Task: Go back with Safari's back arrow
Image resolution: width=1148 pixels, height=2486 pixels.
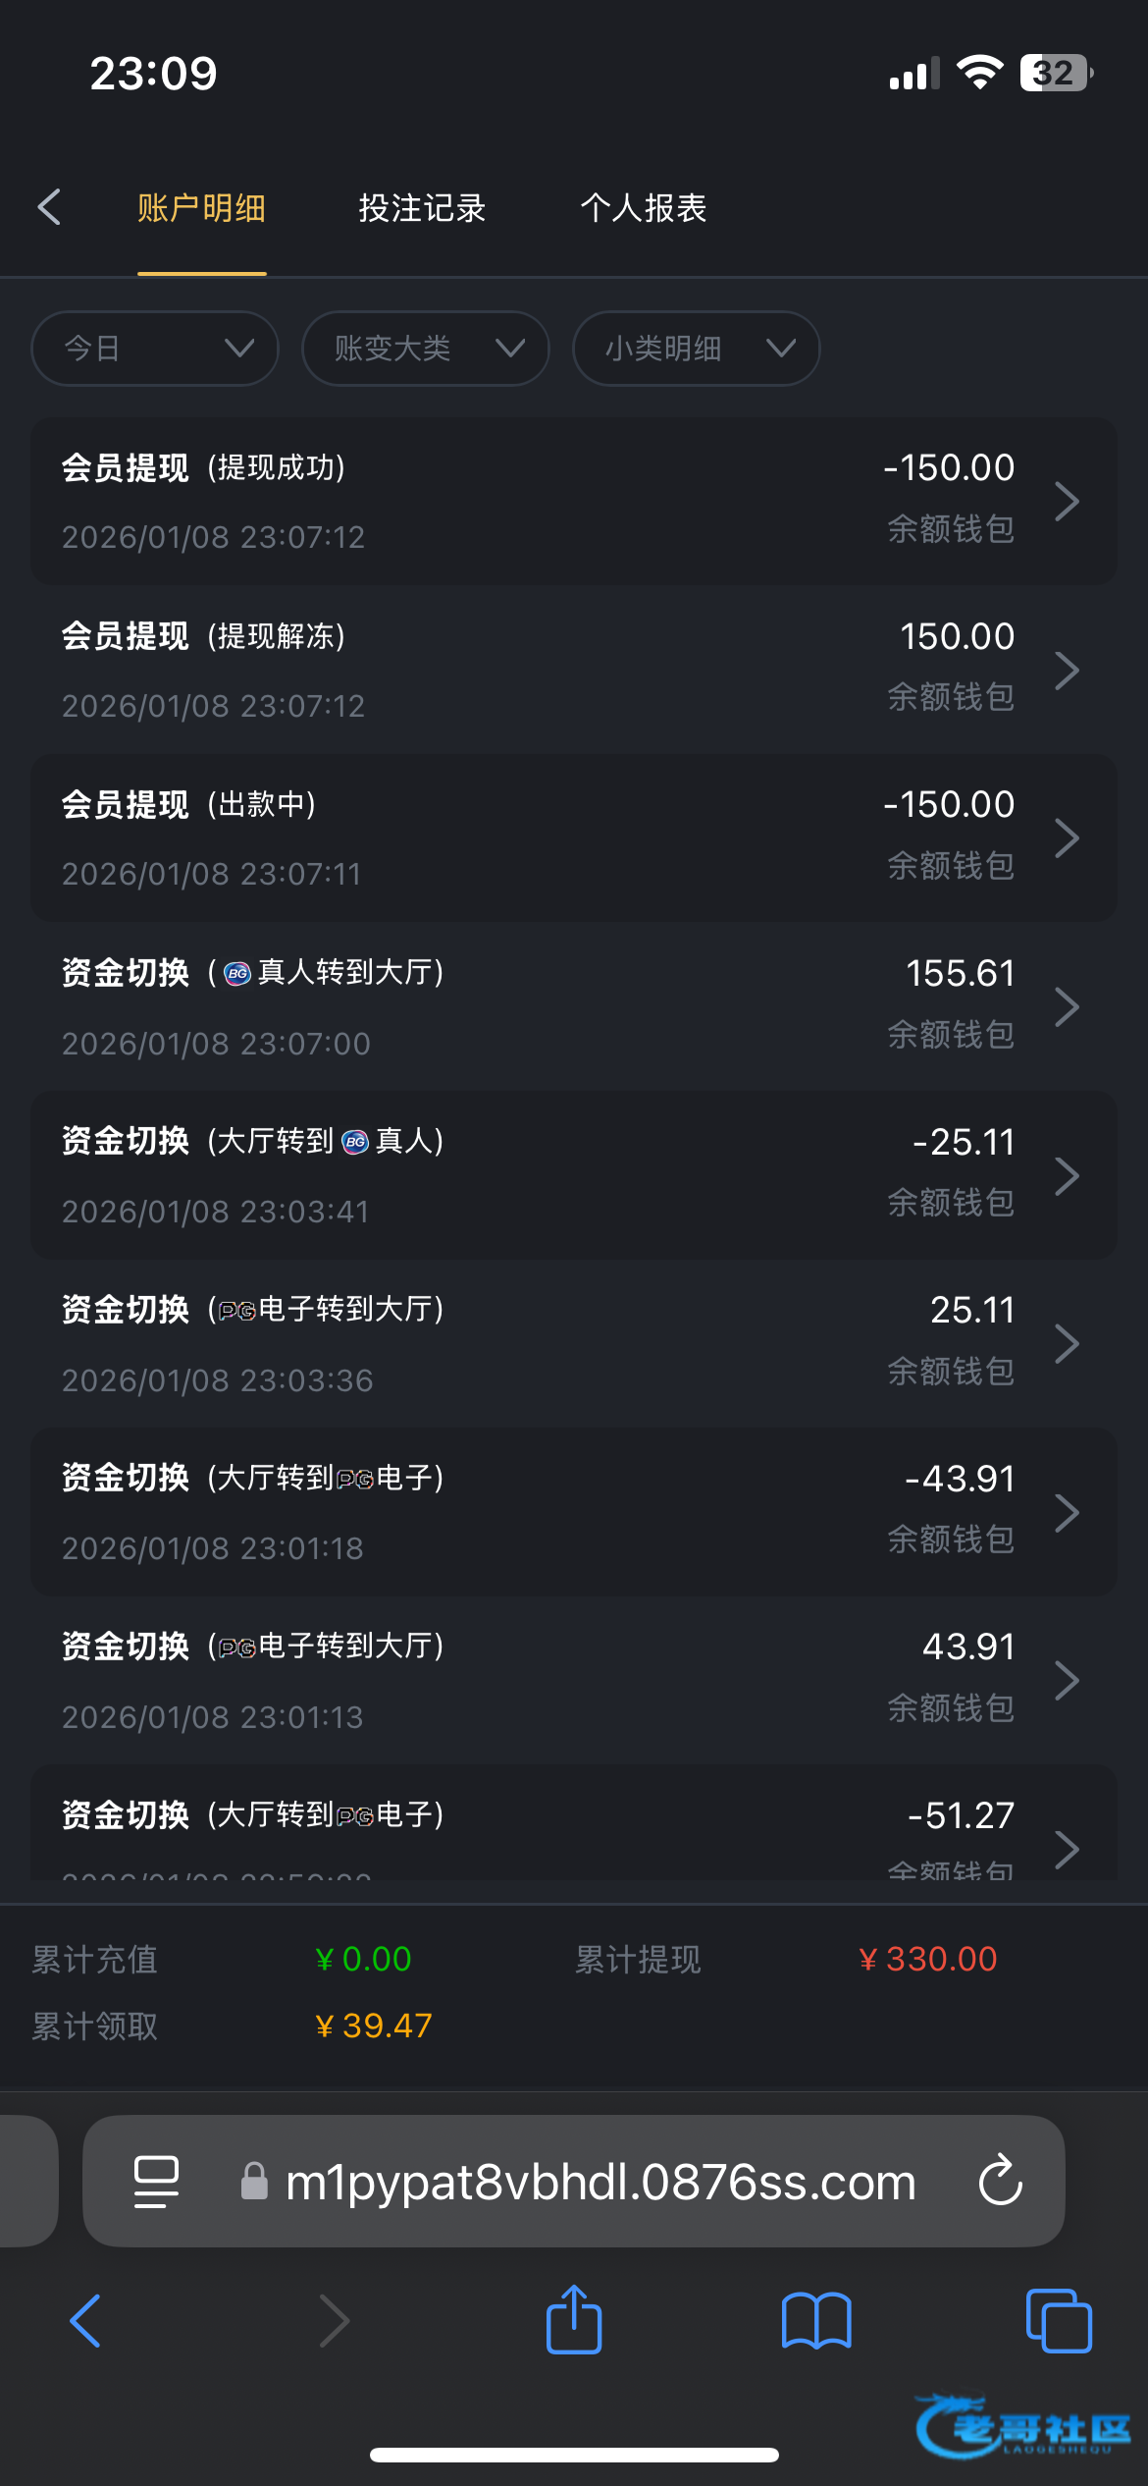Action: click(x=85, y=2320)
